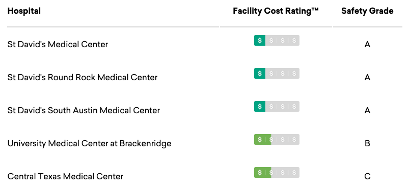Click the Facility Cost Rating column header
The height and width of the screenshot is (192, 409).
click(276, 11)
